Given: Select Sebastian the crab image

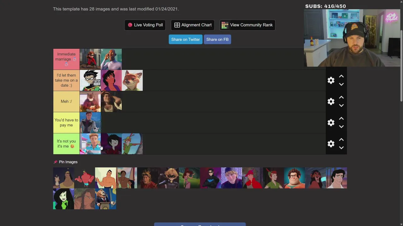Looking at the screenshot, I should click(x=85, y=178).
